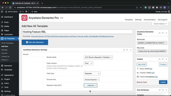
Task: Bookmark page with the star icon
Action: point(141,7)
